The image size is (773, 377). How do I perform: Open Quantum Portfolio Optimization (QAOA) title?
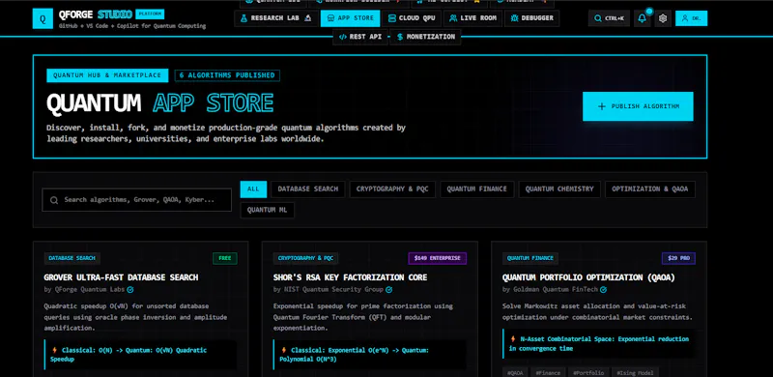click(588, 277)
